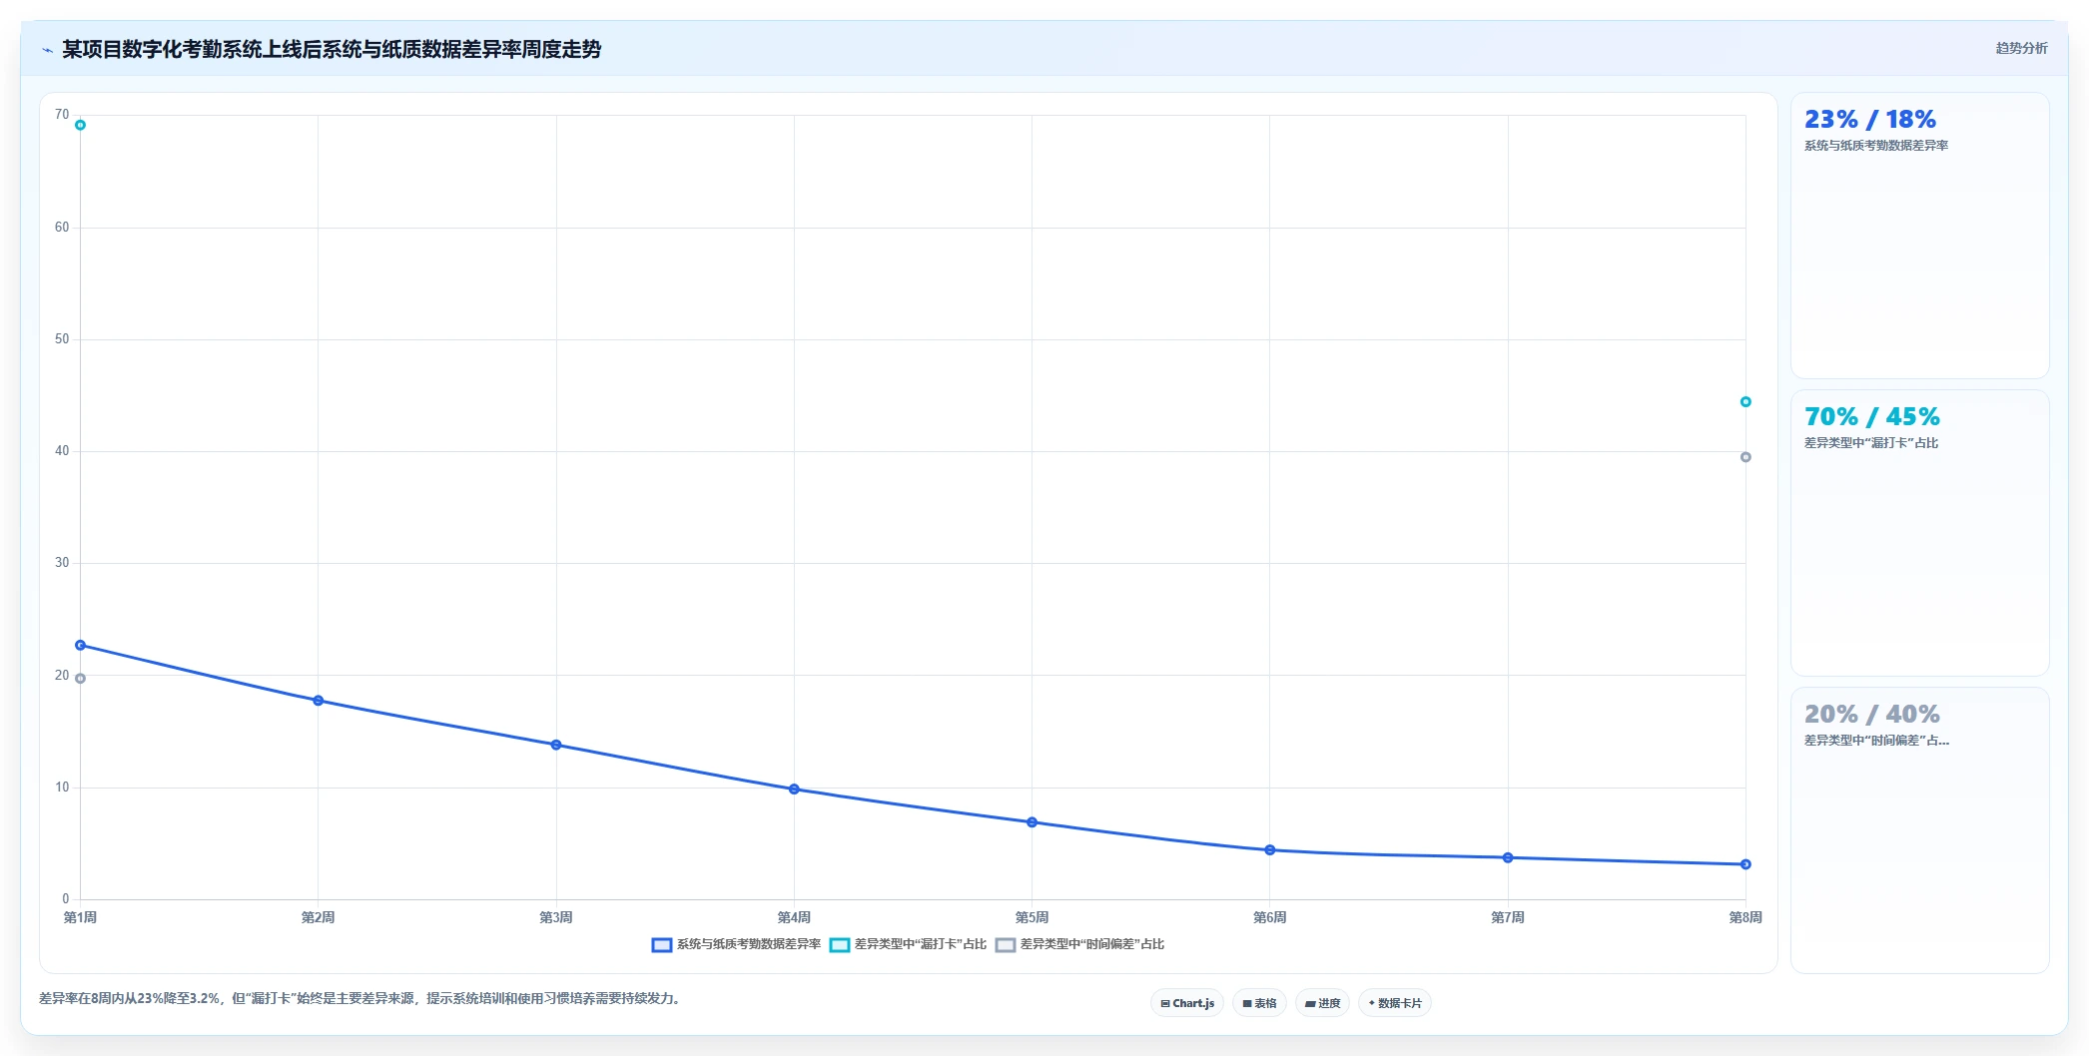Viewport: 2089px width, 1056px height.
Task: Toggle the "时间偏差"占比 legend swatch
Action: (1005, 945)
